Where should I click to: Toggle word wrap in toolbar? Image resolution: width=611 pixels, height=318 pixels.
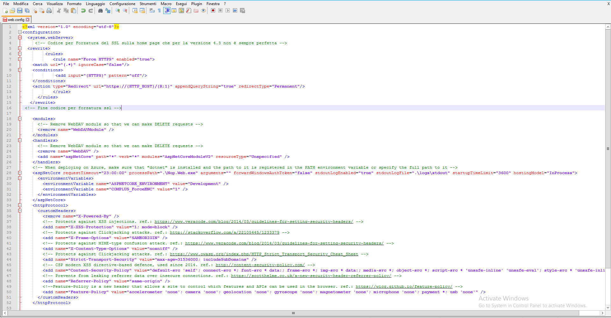click(152, 11)
